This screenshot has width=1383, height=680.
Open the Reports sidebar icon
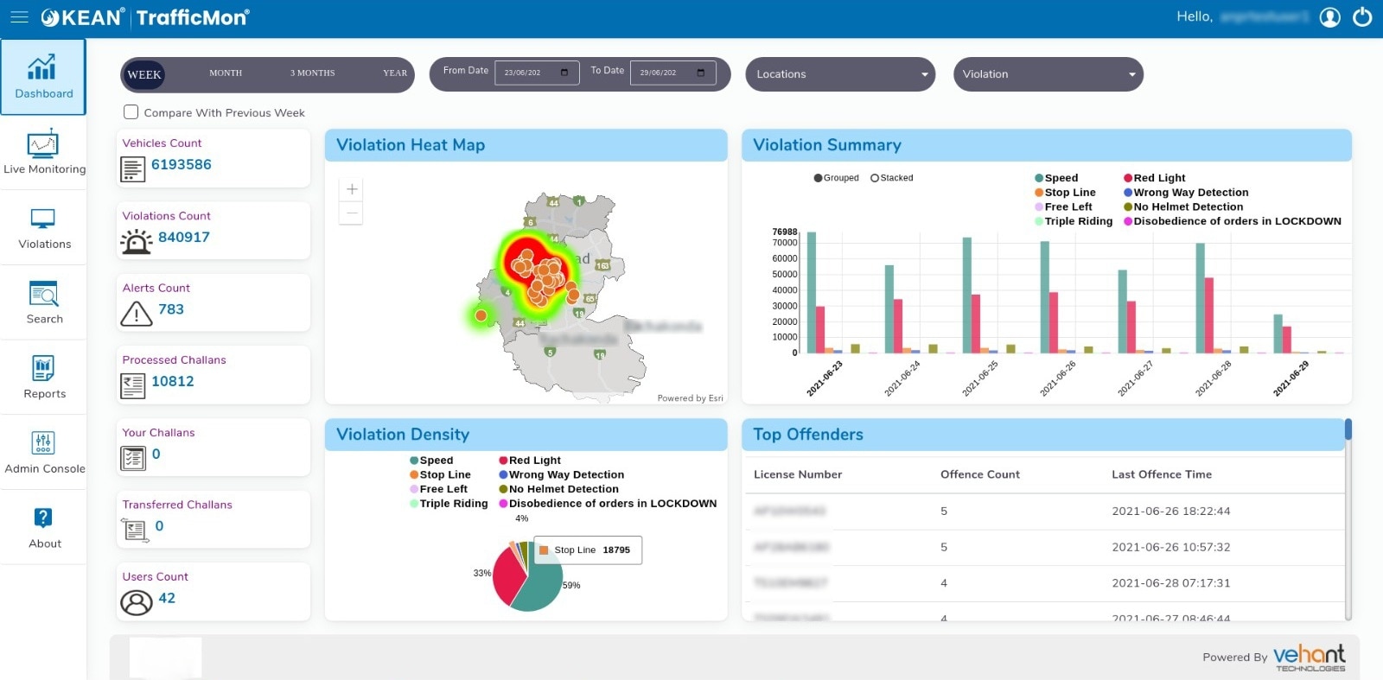coord(43,378)
